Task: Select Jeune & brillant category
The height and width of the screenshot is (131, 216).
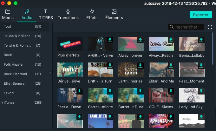Action: (x=24, y=36)
